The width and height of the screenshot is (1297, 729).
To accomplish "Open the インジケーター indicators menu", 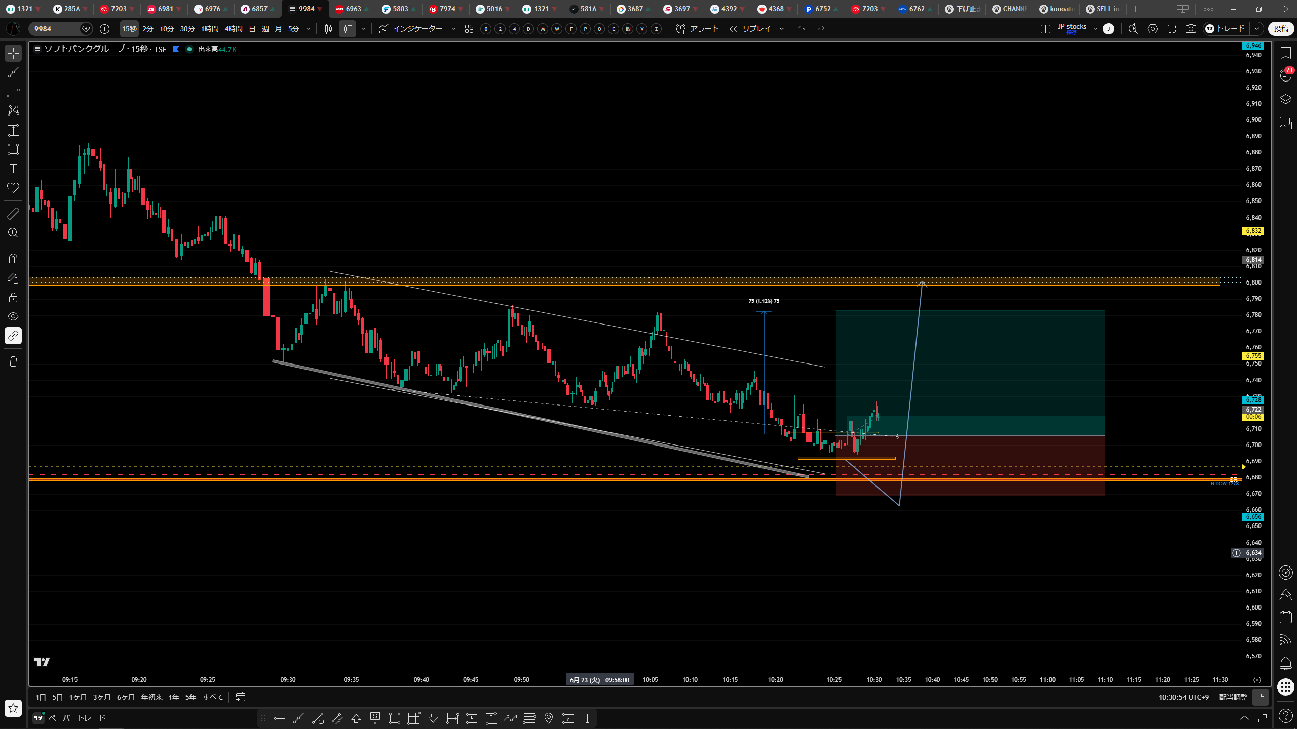I will click(x=411, y=29).
